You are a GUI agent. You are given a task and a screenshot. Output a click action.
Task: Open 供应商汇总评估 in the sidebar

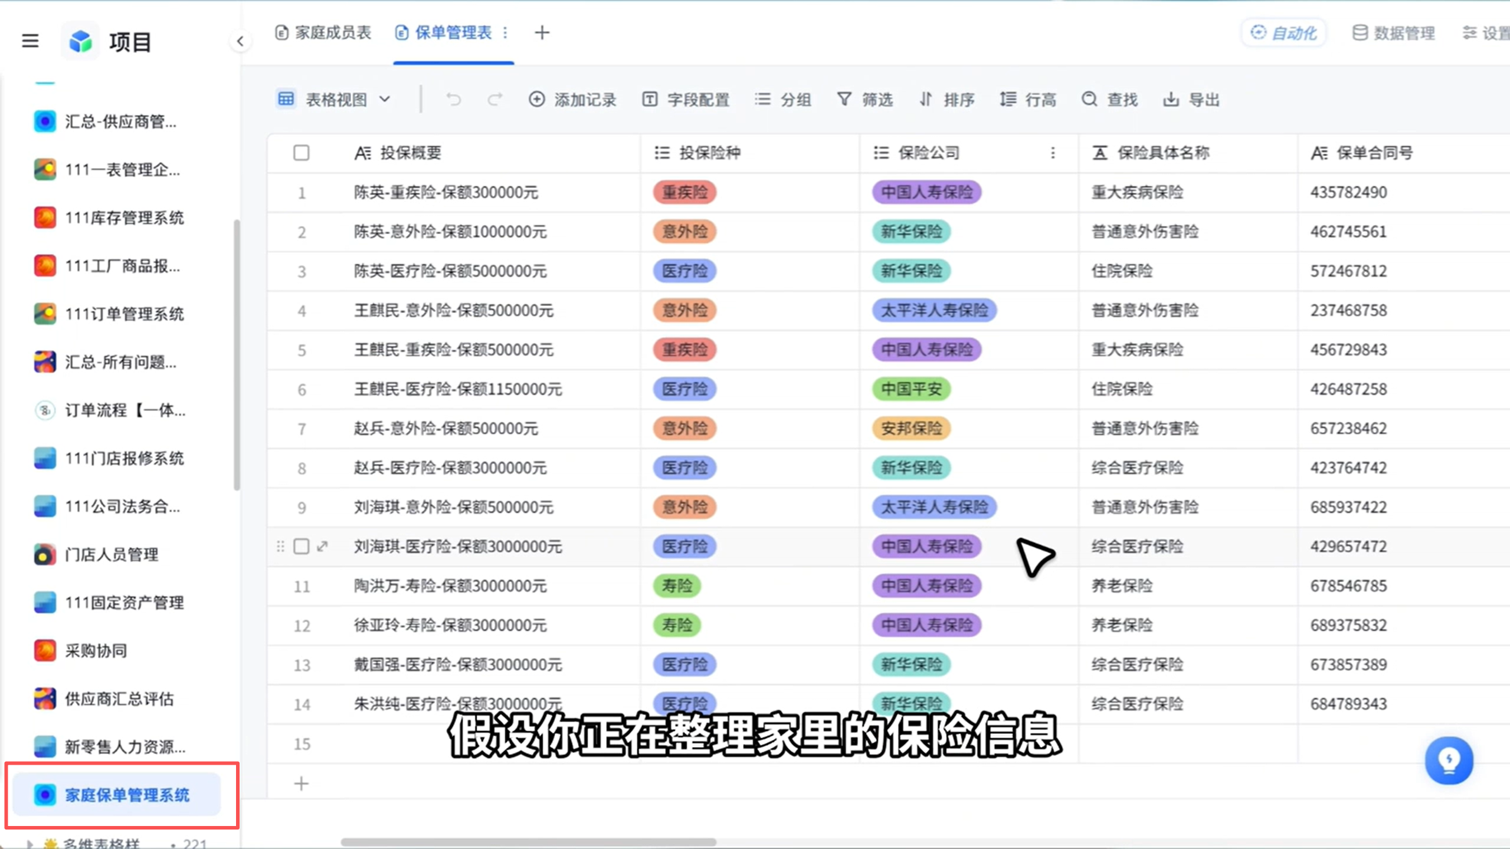[104, 699]
